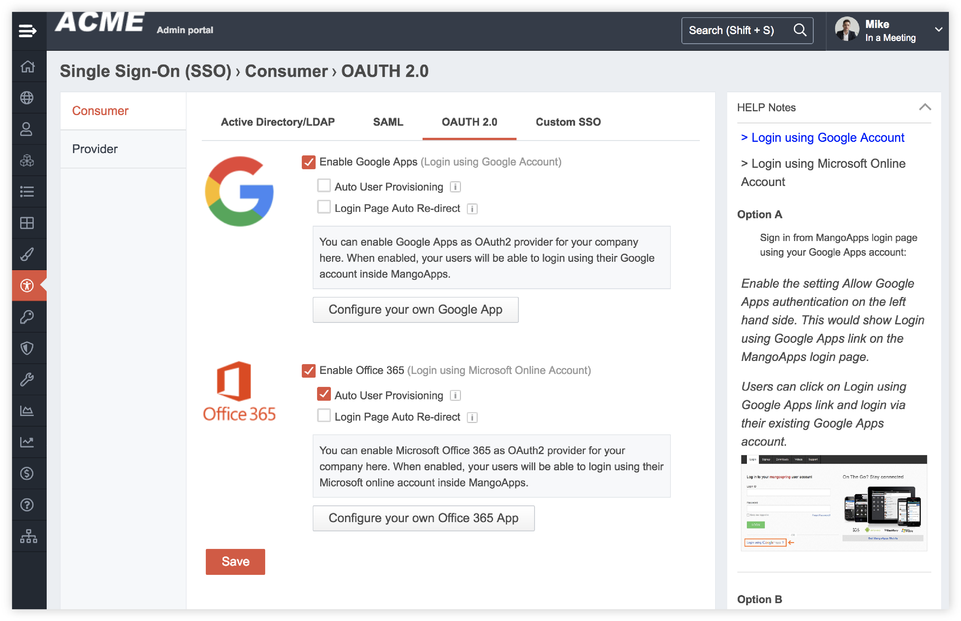
Task: Uncheck Enable Google Apps checkbox
Action: coord(308,162)
